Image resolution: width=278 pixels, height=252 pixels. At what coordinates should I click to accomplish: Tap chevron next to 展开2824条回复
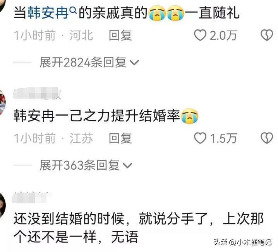pos(134,63)
